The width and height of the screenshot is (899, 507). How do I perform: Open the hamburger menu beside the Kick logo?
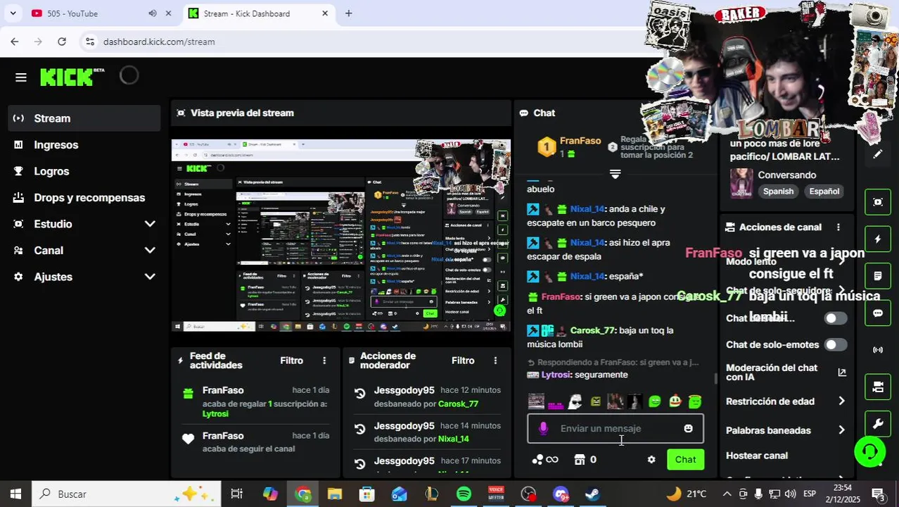pyautogui.click(x=20, y=77)
